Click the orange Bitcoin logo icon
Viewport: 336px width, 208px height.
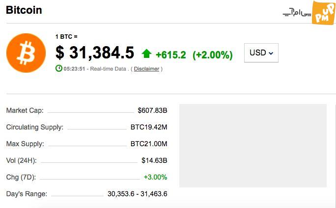tap(26, 53)
